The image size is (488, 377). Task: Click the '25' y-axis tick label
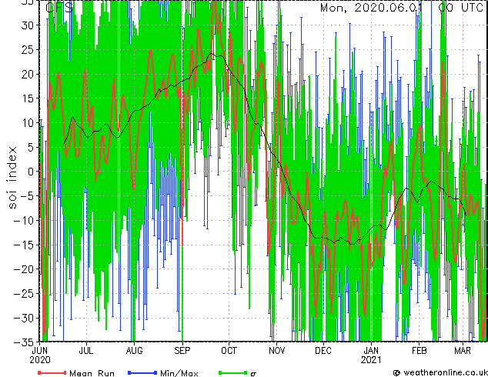pyautogui.click(x=28, y=49)
